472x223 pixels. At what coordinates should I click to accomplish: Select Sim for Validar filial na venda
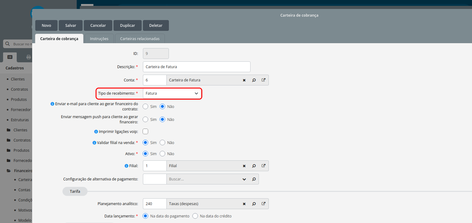point(145,142)
